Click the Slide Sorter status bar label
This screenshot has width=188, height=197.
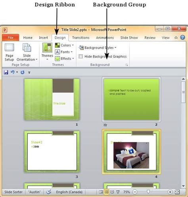click(x=13, y=192)
